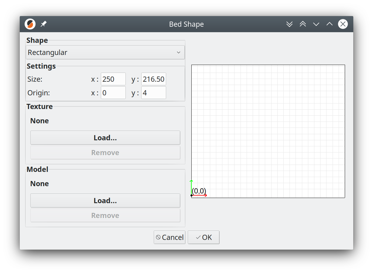This screenshot has width=373, height=273.
Task: Cancel the bed shape changes
Action: (169, 237)
